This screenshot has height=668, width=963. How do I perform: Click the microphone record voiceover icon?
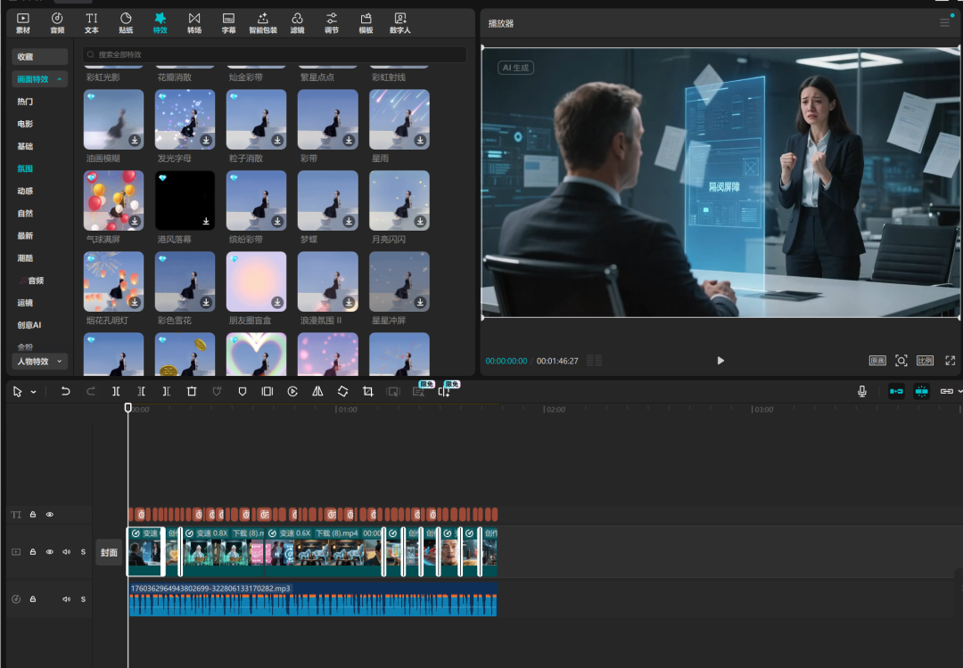pos(862,392)
